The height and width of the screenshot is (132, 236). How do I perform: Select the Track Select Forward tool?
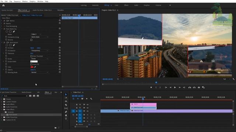point(66,98)
